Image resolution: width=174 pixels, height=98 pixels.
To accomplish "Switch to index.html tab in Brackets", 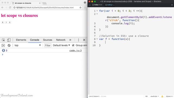I will [97, 5].
